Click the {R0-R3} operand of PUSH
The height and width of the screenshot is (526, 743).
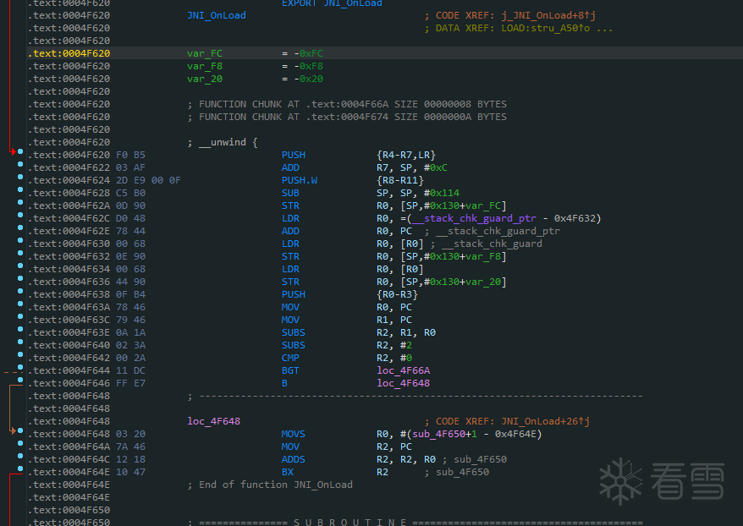tap(397, 294)
